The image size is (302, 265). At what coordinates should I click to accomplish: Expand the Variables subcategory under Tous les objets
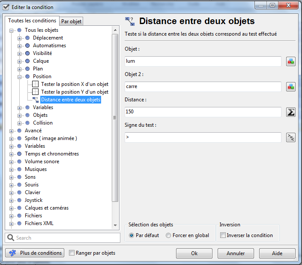[19, 108]
